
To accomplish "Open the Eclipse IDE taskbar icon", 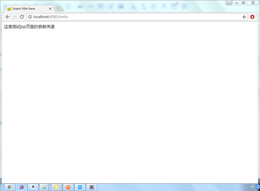I will click(92, 187).
